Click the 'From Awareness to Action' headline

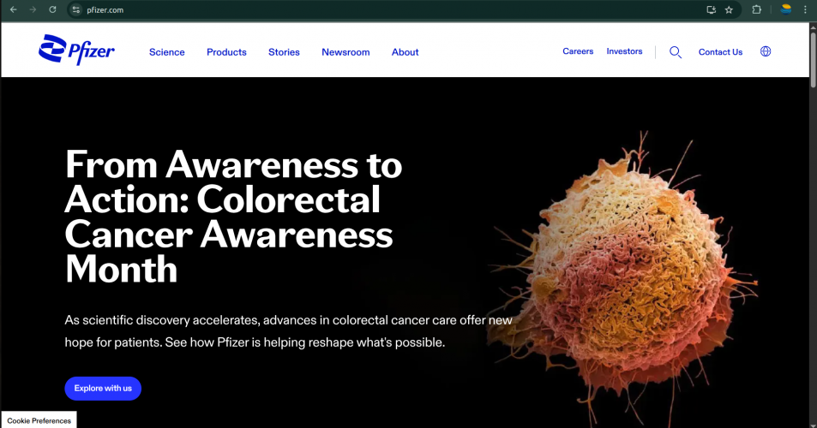point(233,217)
